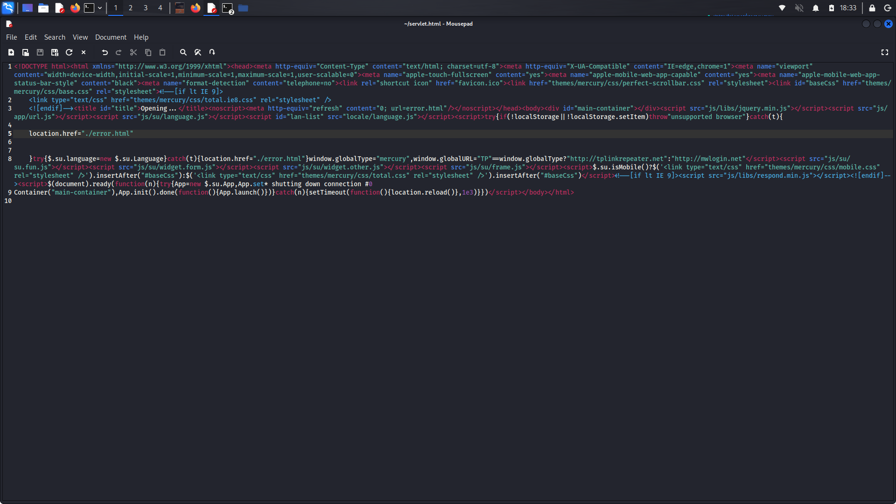Redo the last undone edit
This screenshot has height=504, width=896.
click(119, 52)
